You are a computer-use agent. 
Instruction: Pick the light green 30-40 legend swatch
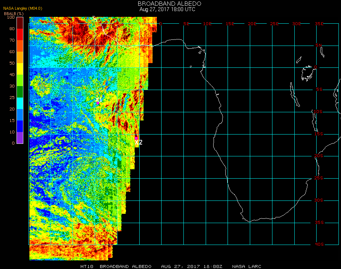point(20,80)
